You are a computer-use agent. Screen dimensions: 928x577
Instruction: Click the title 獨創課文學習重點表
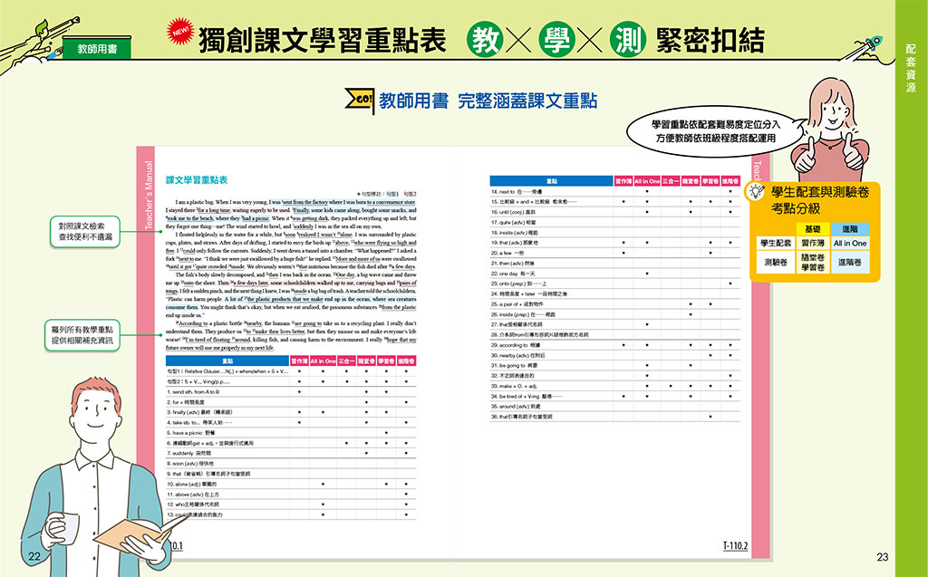pos(322,40)
